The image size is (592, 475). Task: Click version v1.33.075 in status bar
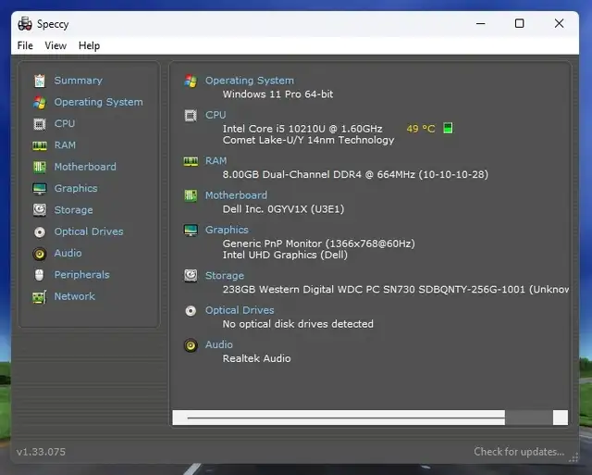pyautogui.click(x=41, y=452)
